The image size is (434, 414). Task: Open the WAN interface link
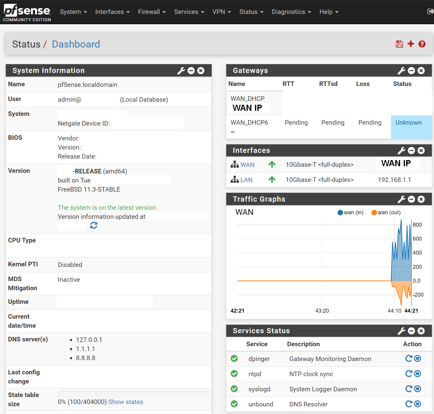click(247, 165)
